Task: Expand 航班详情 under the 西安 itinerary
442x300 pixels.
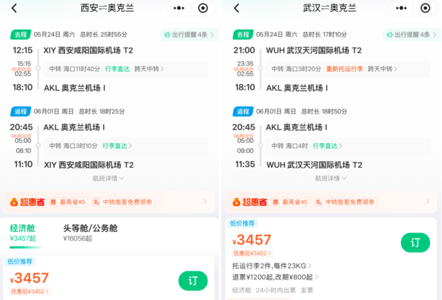Action: coord(108,178)
